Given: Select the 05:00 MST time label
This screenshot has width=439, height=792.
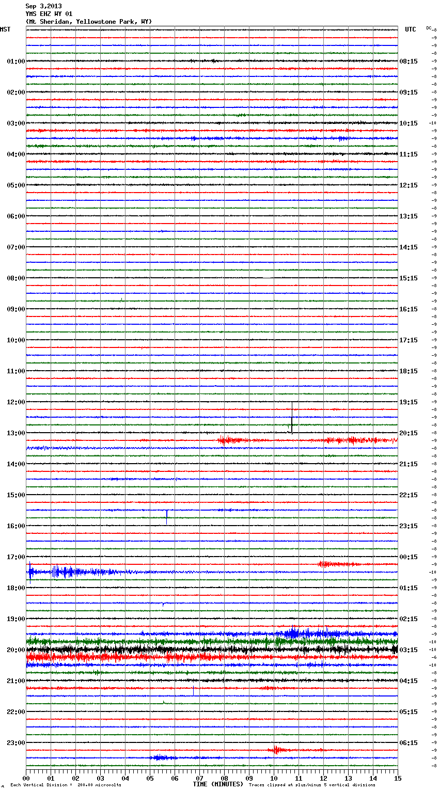Looking at the screenshot, I should [16, 185].
